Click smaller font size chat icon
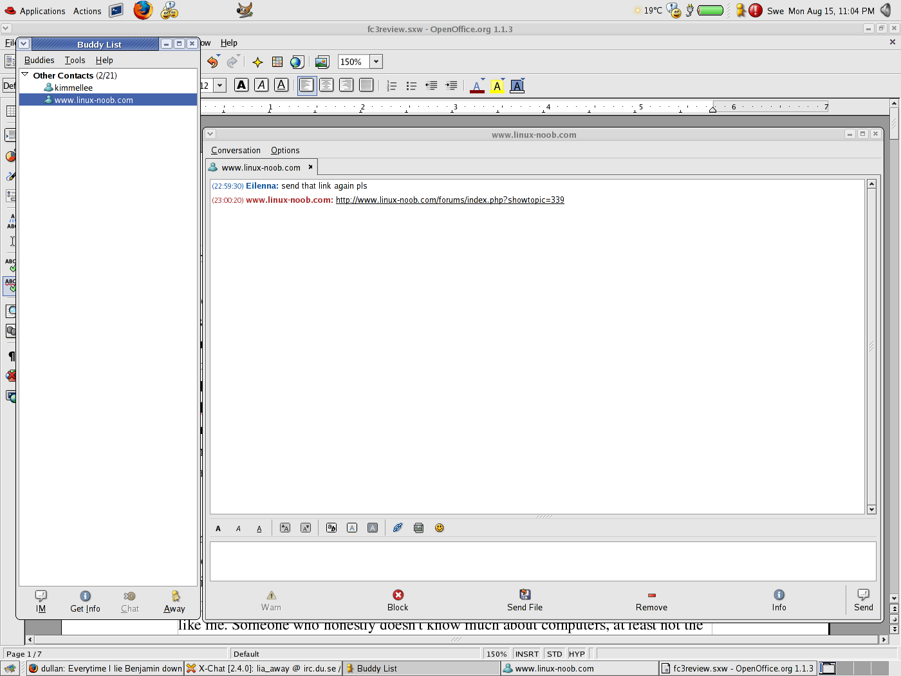The image size is (901, 676). pos(306,528)
